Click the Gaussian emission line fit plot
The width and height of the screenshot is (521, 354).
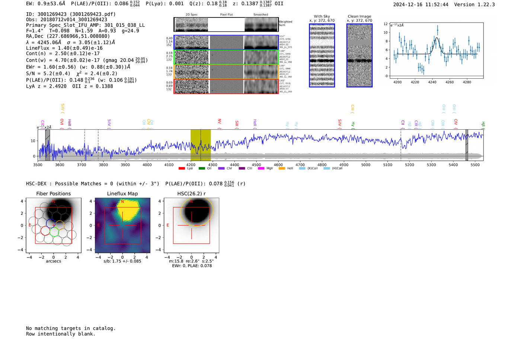click(x=437, y=51)
